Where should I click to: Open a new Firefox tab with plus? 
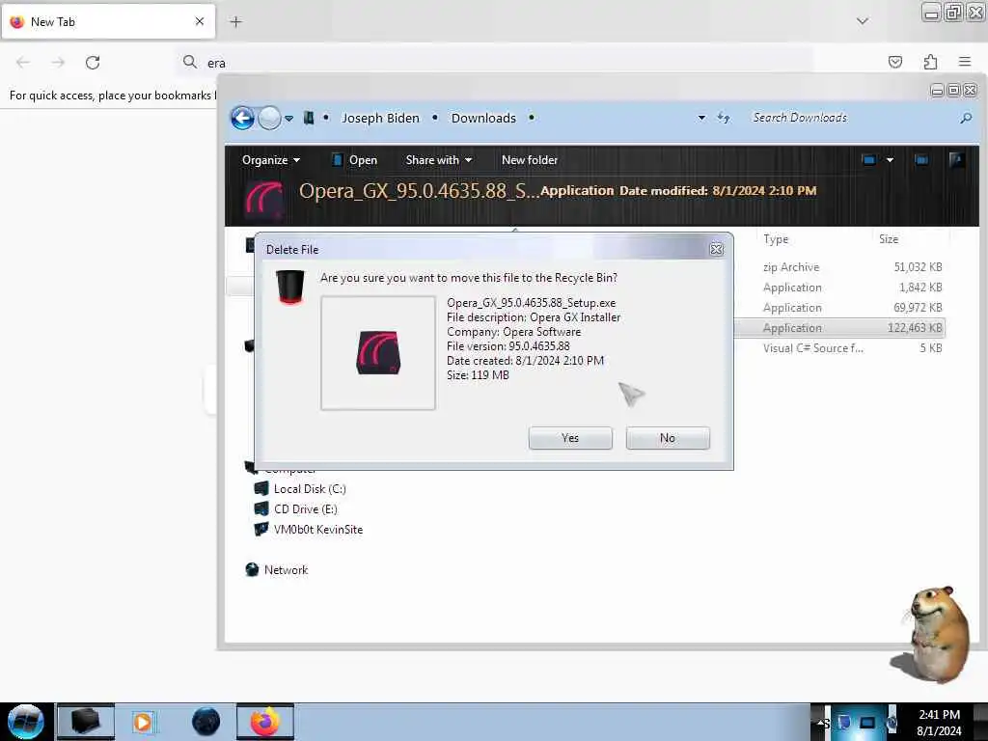coord(235,21)
